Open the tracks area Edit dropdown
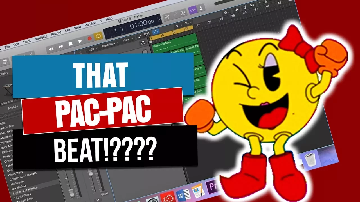Screen dimensions: 360x202 pyautogui.click(x=93, y=49)
